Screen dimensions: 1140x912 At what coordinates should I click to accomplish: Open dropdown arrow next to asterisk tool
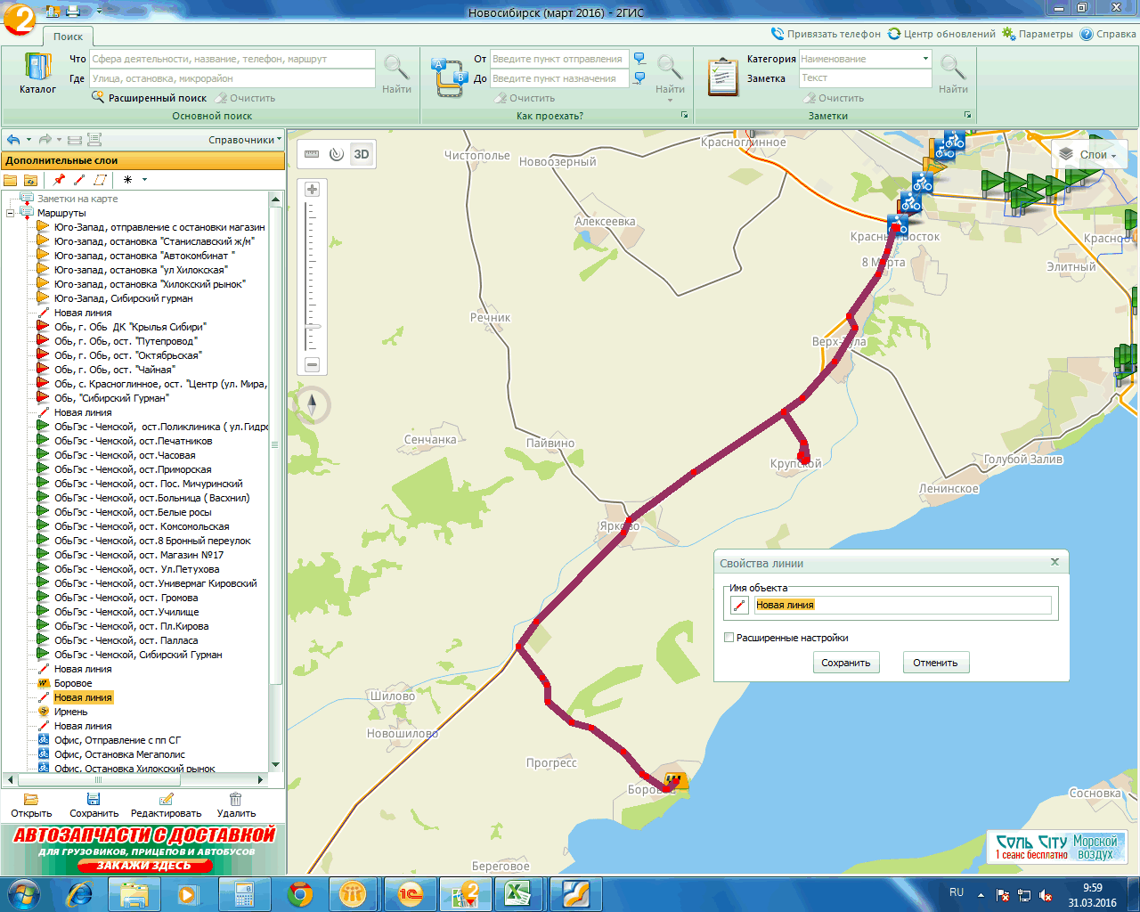[144, 180]
